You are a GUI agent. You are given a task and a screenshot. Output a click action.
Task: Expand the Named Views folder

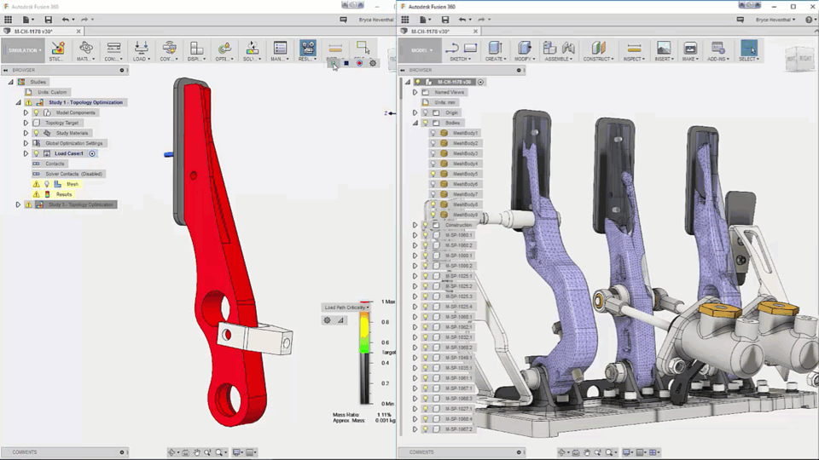[x=415, y=92]
